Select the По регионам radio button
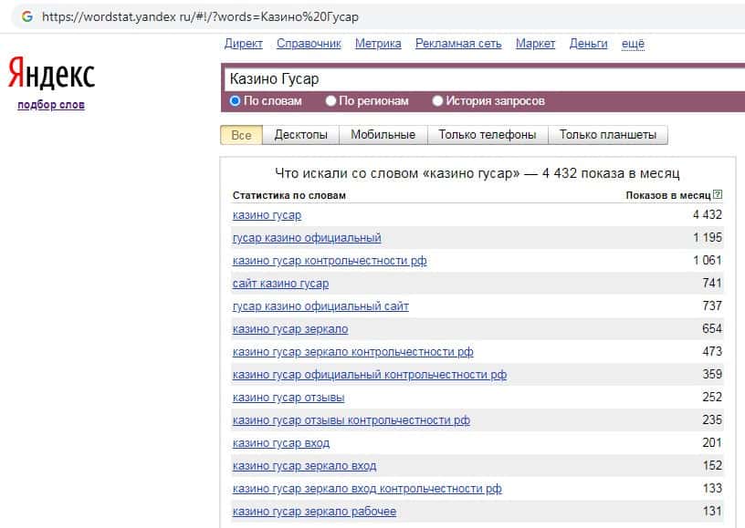Viewport: 745px width, 528px height. (x=331, y=100)
